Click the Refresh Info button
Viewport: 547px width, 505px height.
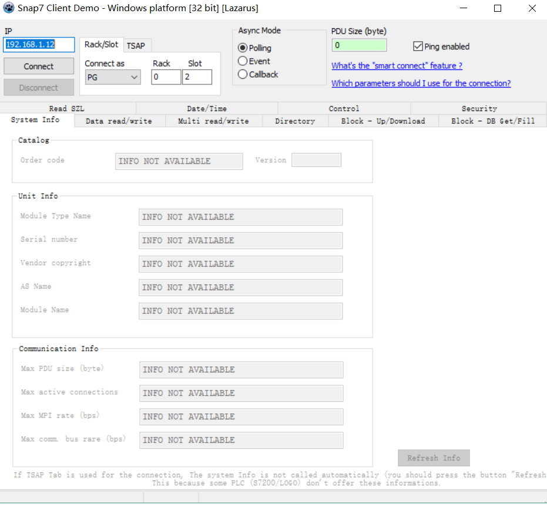click(x=434, y=458)
